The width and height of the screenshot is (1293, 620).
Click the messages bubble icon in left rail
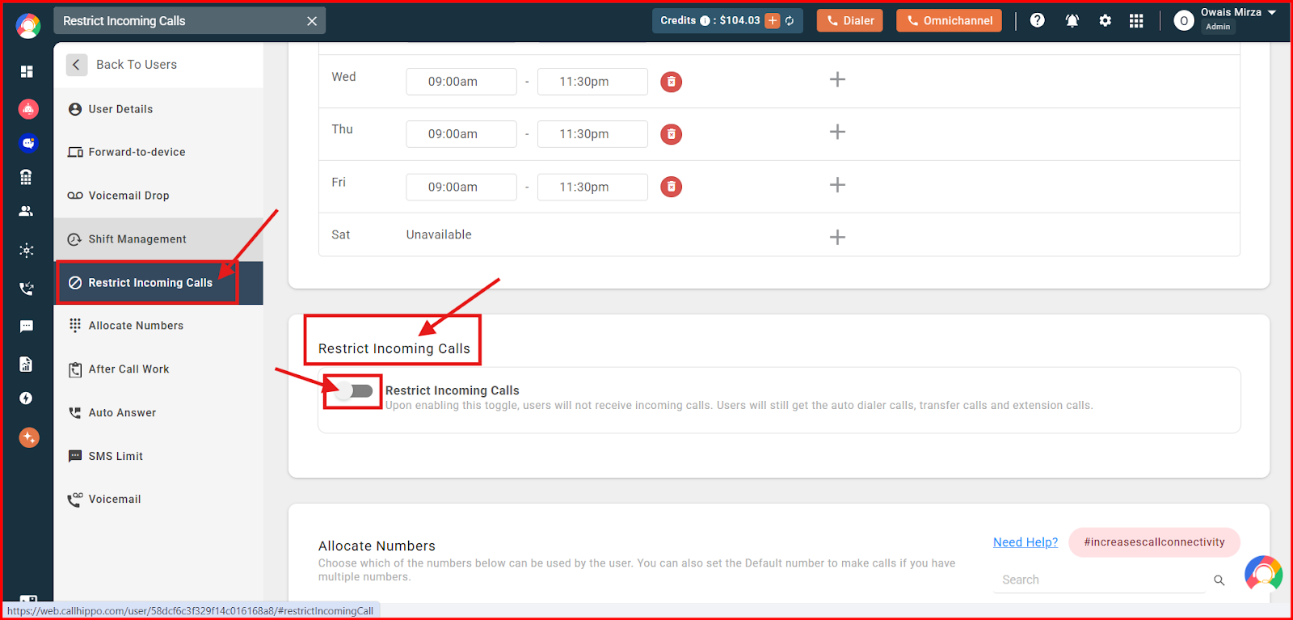[x=27, y=327]
